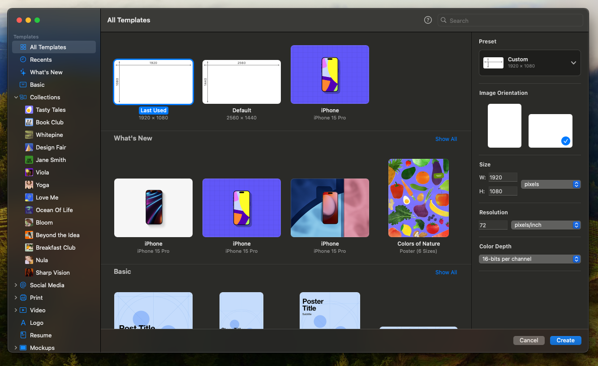Click the Ocean Of Life collection icon
598x366 pixels.
29,210
